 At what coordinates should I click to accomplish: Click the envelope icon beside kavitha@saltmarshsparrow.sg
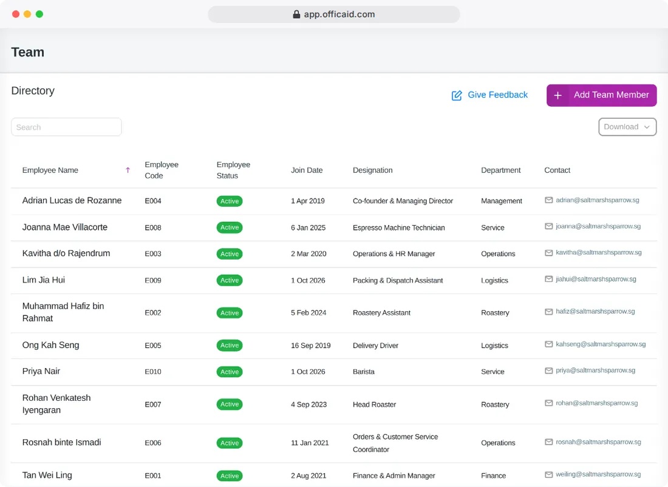(x=549, y=253)
